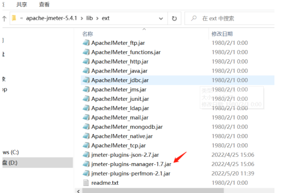The width and height of the screenshot is (284, 193).
Task: Select the ApacheJMeter_functions.jar file name
Action: coord(126,52)
